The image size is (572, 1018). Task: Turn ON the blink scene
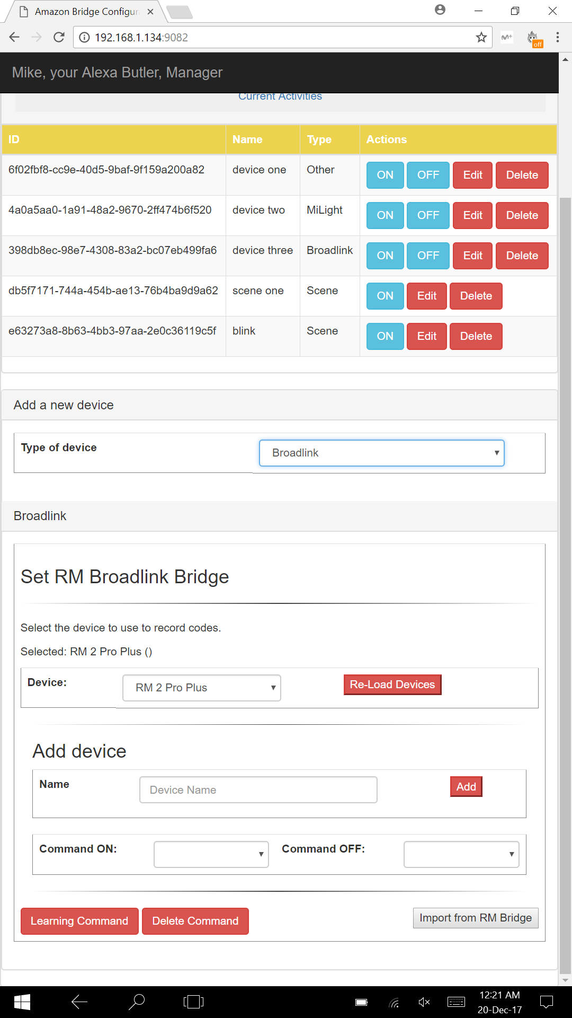385,336
